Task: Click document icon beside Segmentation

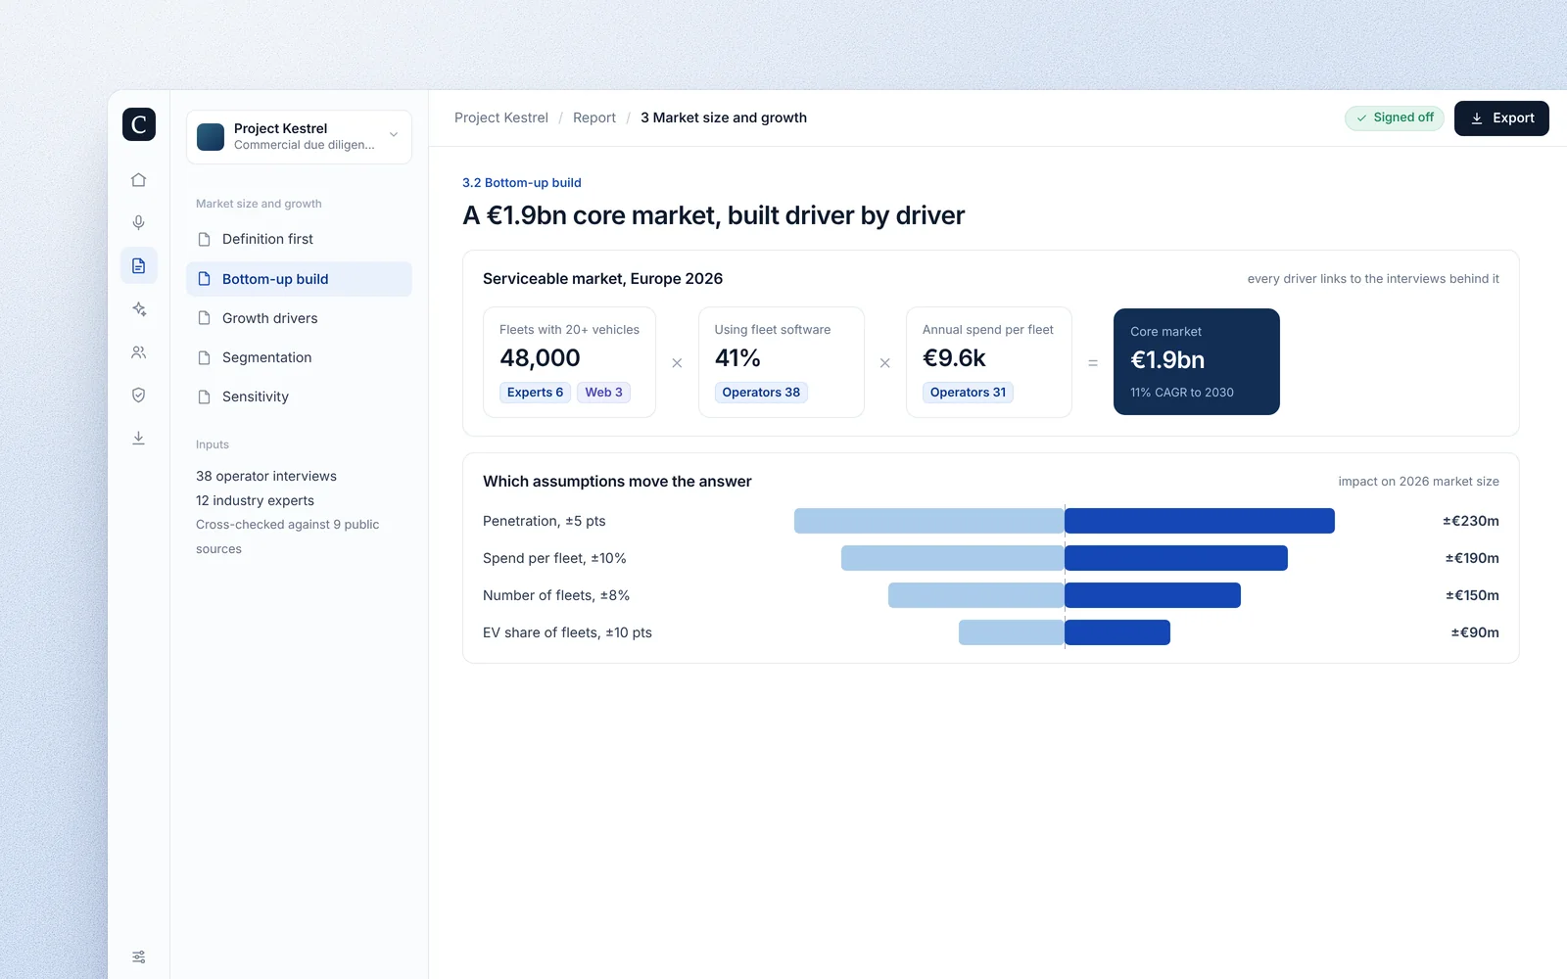Action: pyautogui.click(x=205, y=357)
